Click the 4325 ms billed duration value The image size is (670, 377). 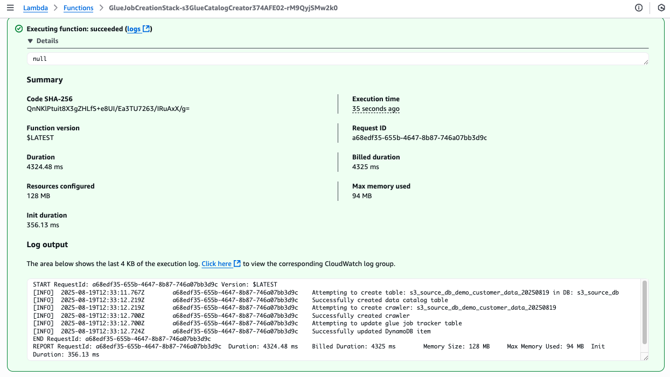pos(366,167)
